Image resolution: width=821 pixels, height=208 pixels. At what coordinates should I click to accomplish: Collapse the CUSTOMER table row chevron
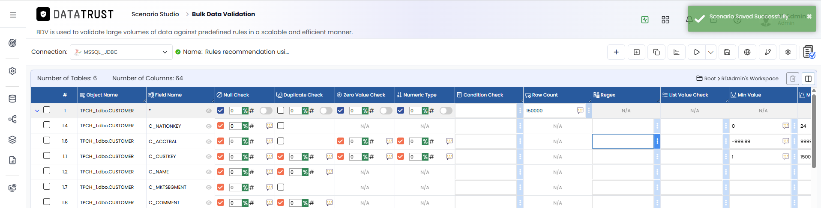coord(37,111)
